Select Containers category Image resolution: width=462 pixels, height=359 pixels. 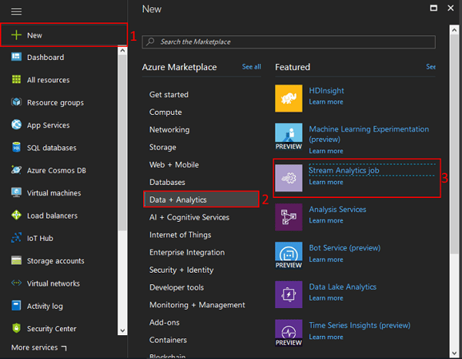[168, 340]
